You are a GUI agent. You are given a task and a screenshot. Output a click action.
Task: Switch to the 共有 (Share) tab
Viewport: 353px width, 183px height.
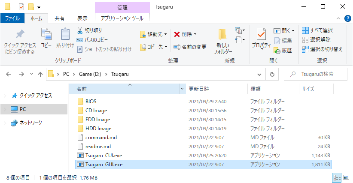pyautogui.click(x=59, y=18)
